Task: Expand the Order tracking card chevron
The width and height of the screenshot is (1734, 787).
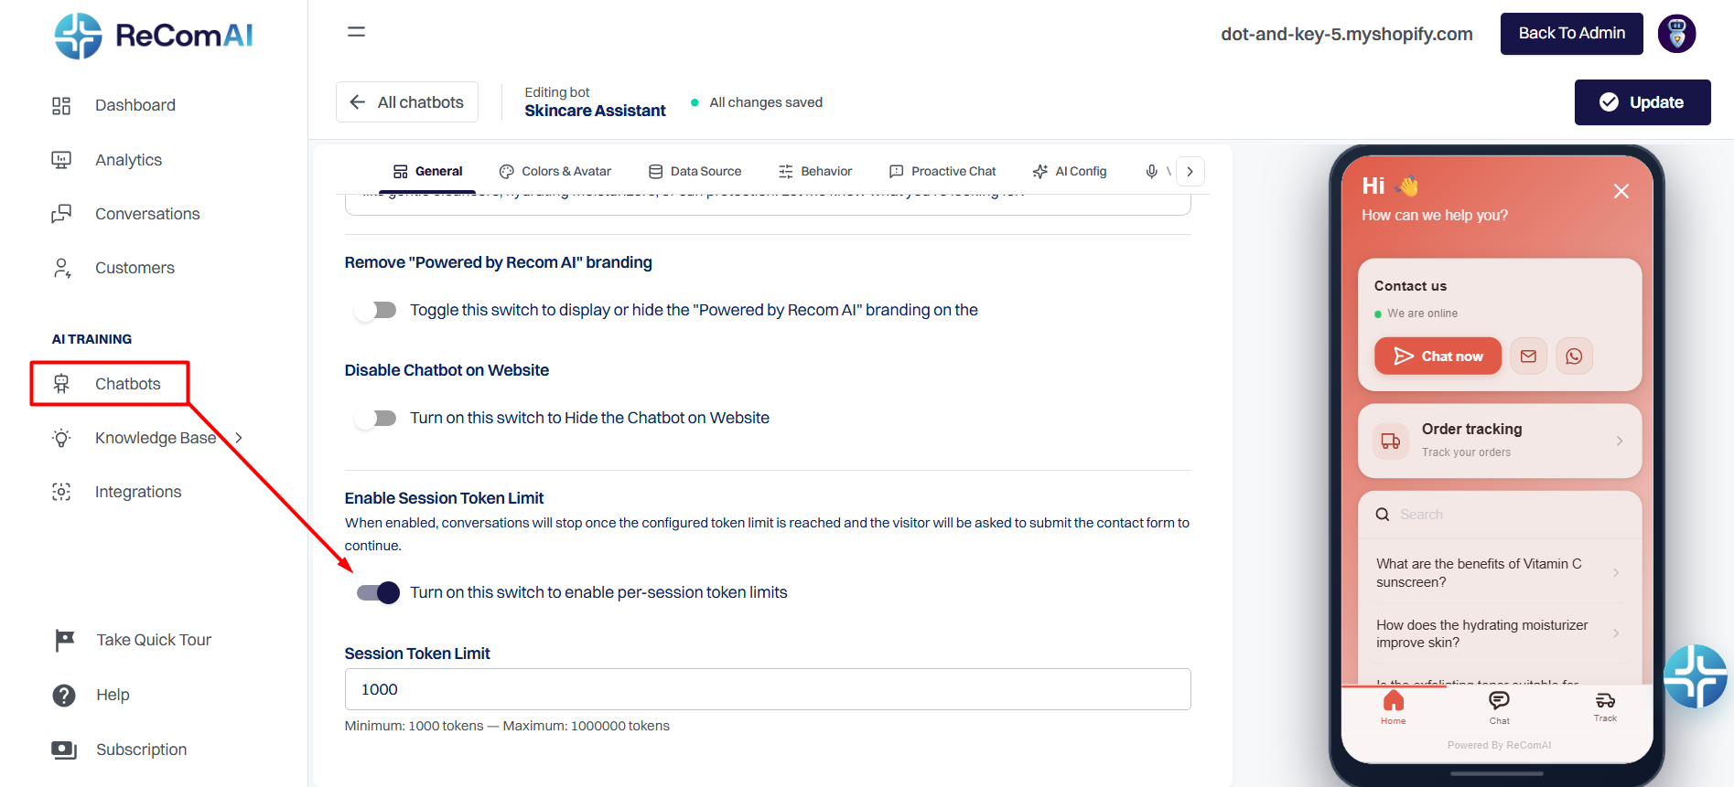Action: [1619, 441]
